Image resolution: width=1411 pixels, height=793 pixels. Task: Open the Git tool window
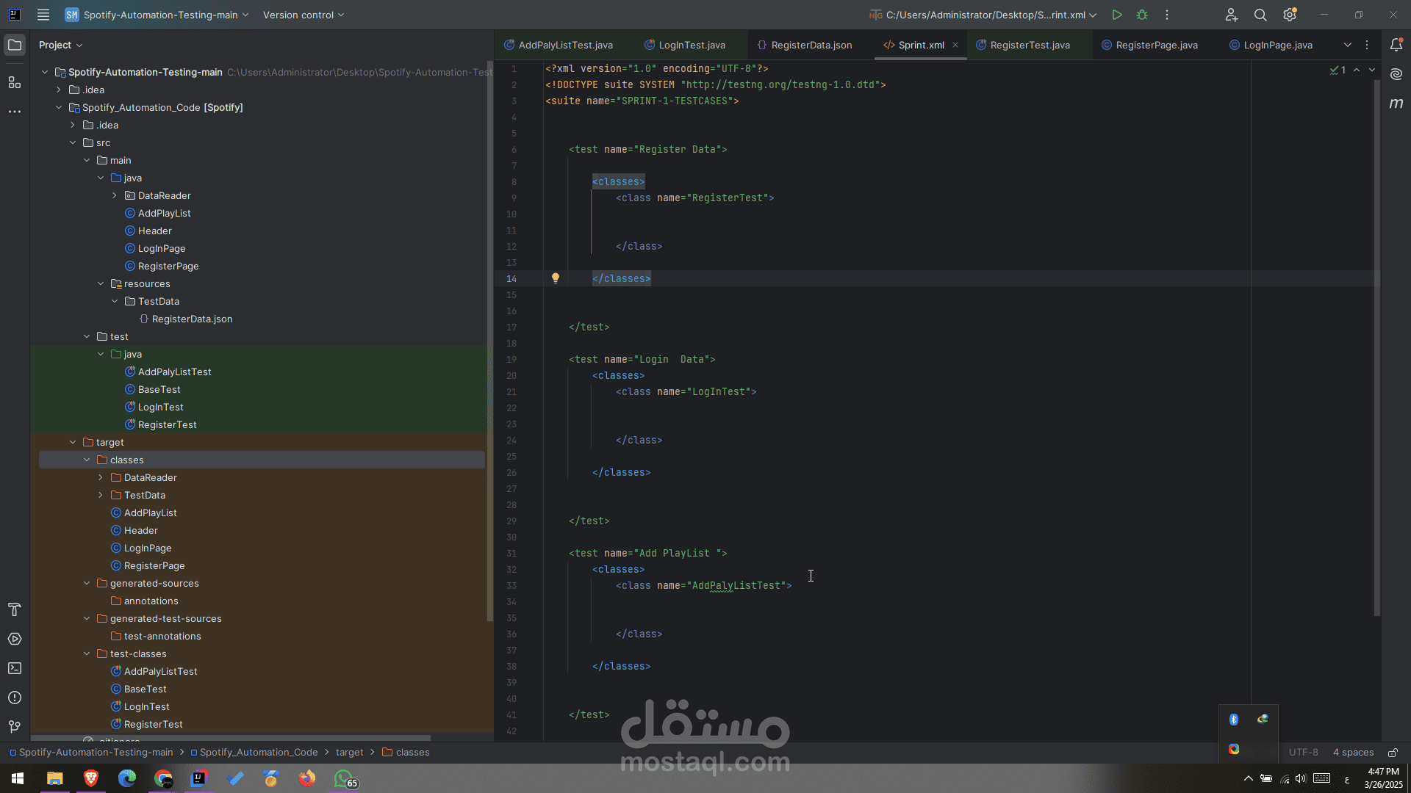click(x=15, y=727)
